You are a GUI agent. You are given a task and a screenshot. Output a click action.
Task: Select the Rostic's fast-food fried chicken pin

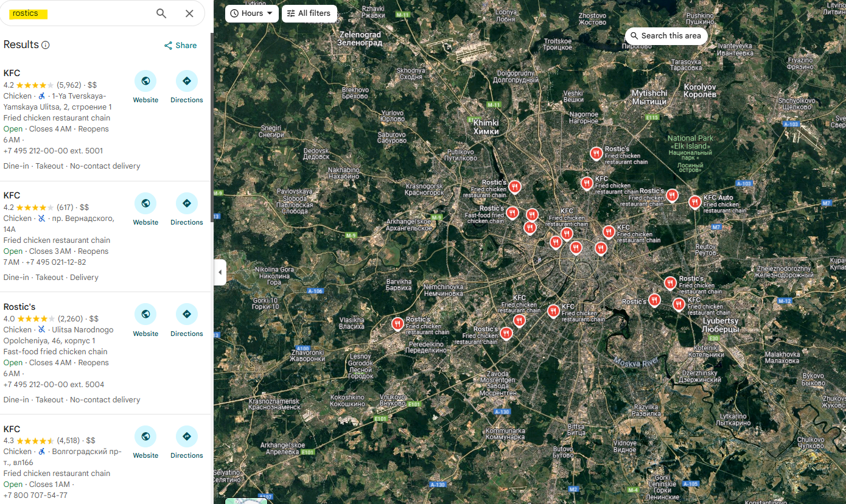click(x=512, y=212)
